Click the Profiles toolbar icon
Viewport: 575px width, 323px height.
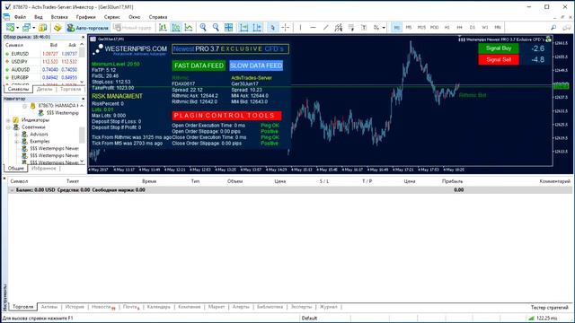click(x=26, y=28)
